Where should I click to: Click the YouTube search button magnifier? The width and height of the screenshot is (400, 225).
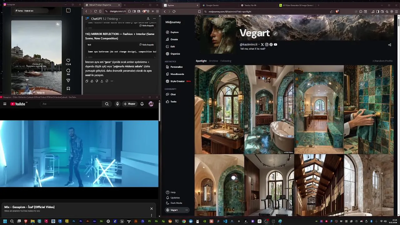(x=107, y=104)
